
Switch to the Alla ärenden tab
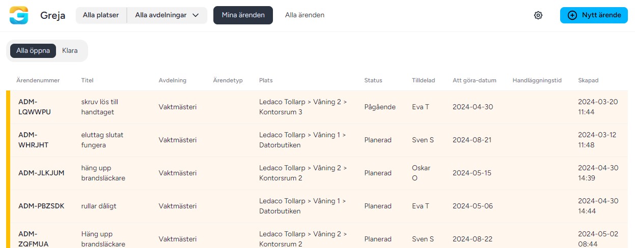[305, 15]
